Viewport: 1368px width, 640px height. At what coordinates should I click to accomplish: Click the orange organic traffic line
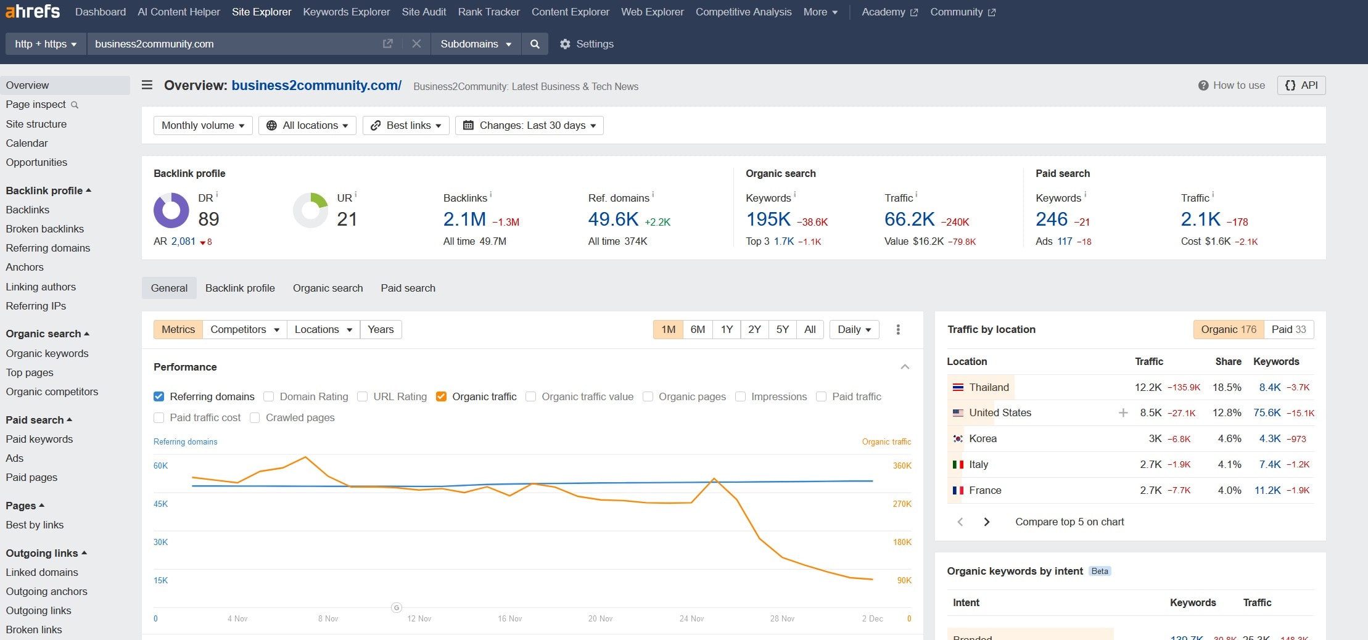pyautogui.click(x=759, y=538)
